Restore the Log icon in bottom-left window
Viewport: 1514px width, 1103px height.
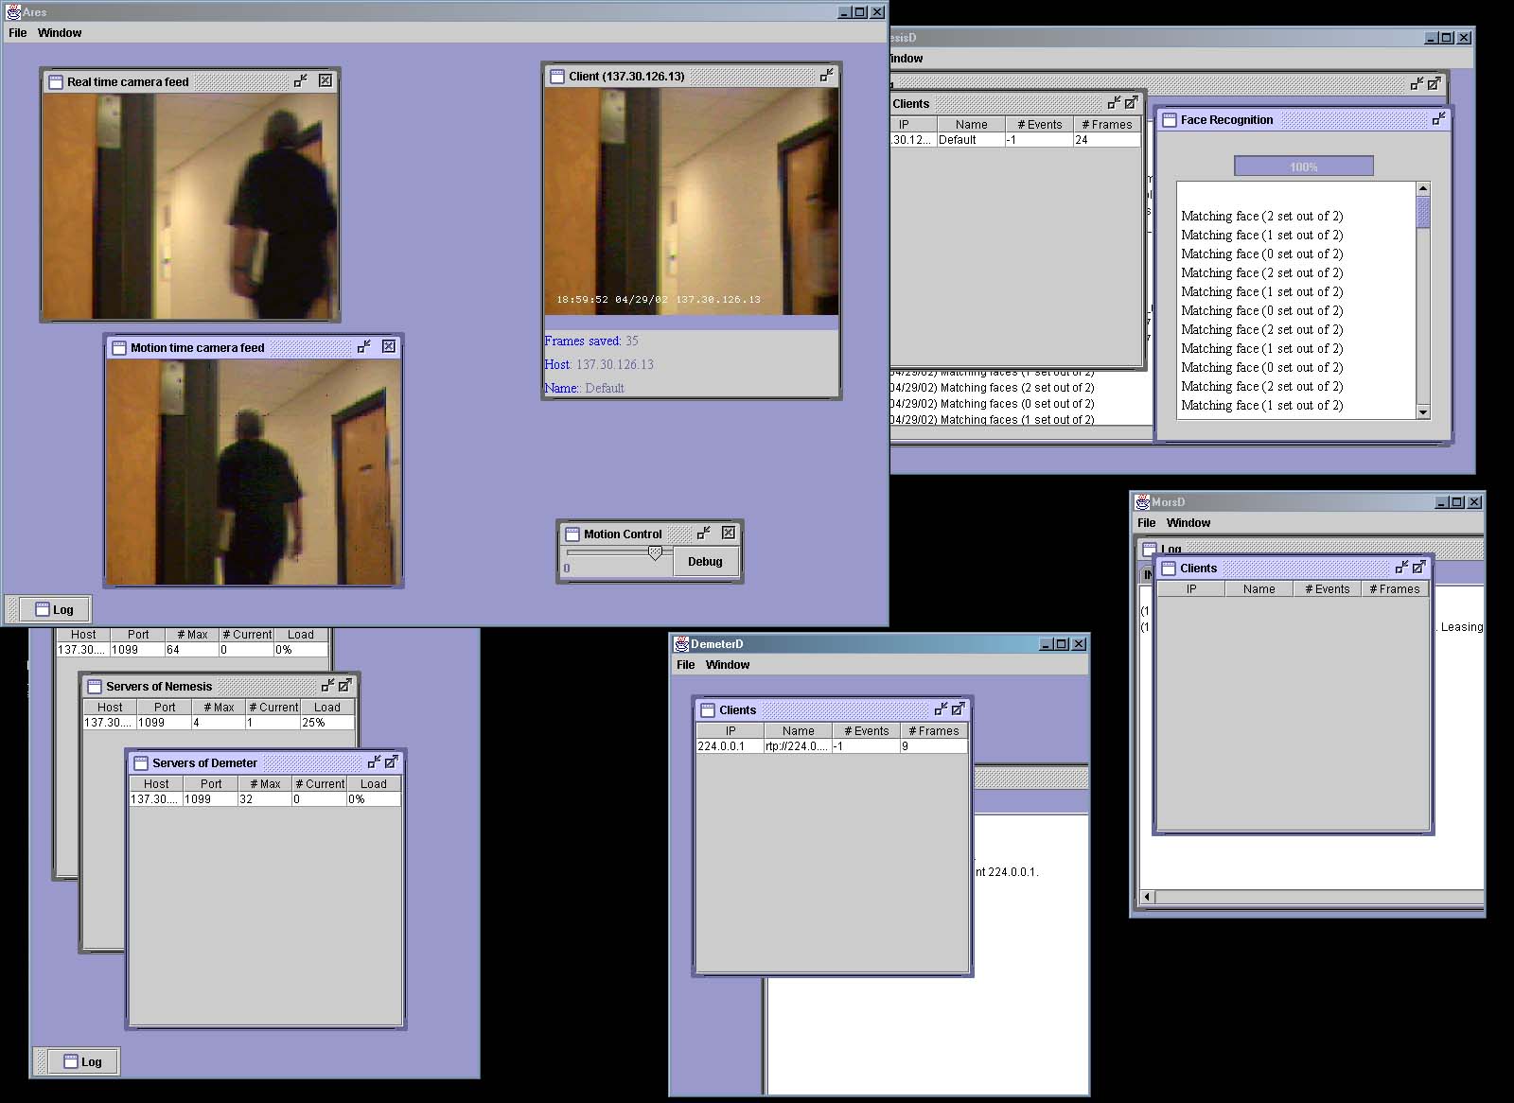pyautogui.click(x=82, y=1061)
